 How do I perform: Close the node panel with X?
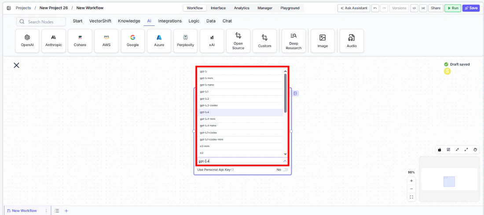coord(16,65)
